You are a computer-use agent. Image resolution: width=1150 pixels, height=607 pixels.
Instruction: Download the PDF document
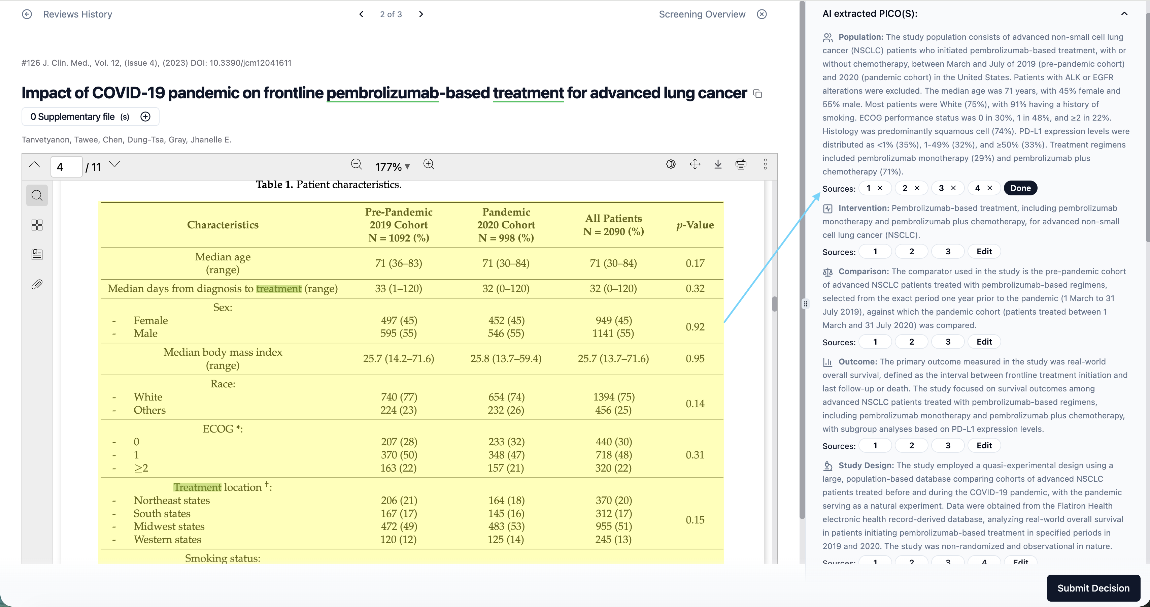coord(718,164)
